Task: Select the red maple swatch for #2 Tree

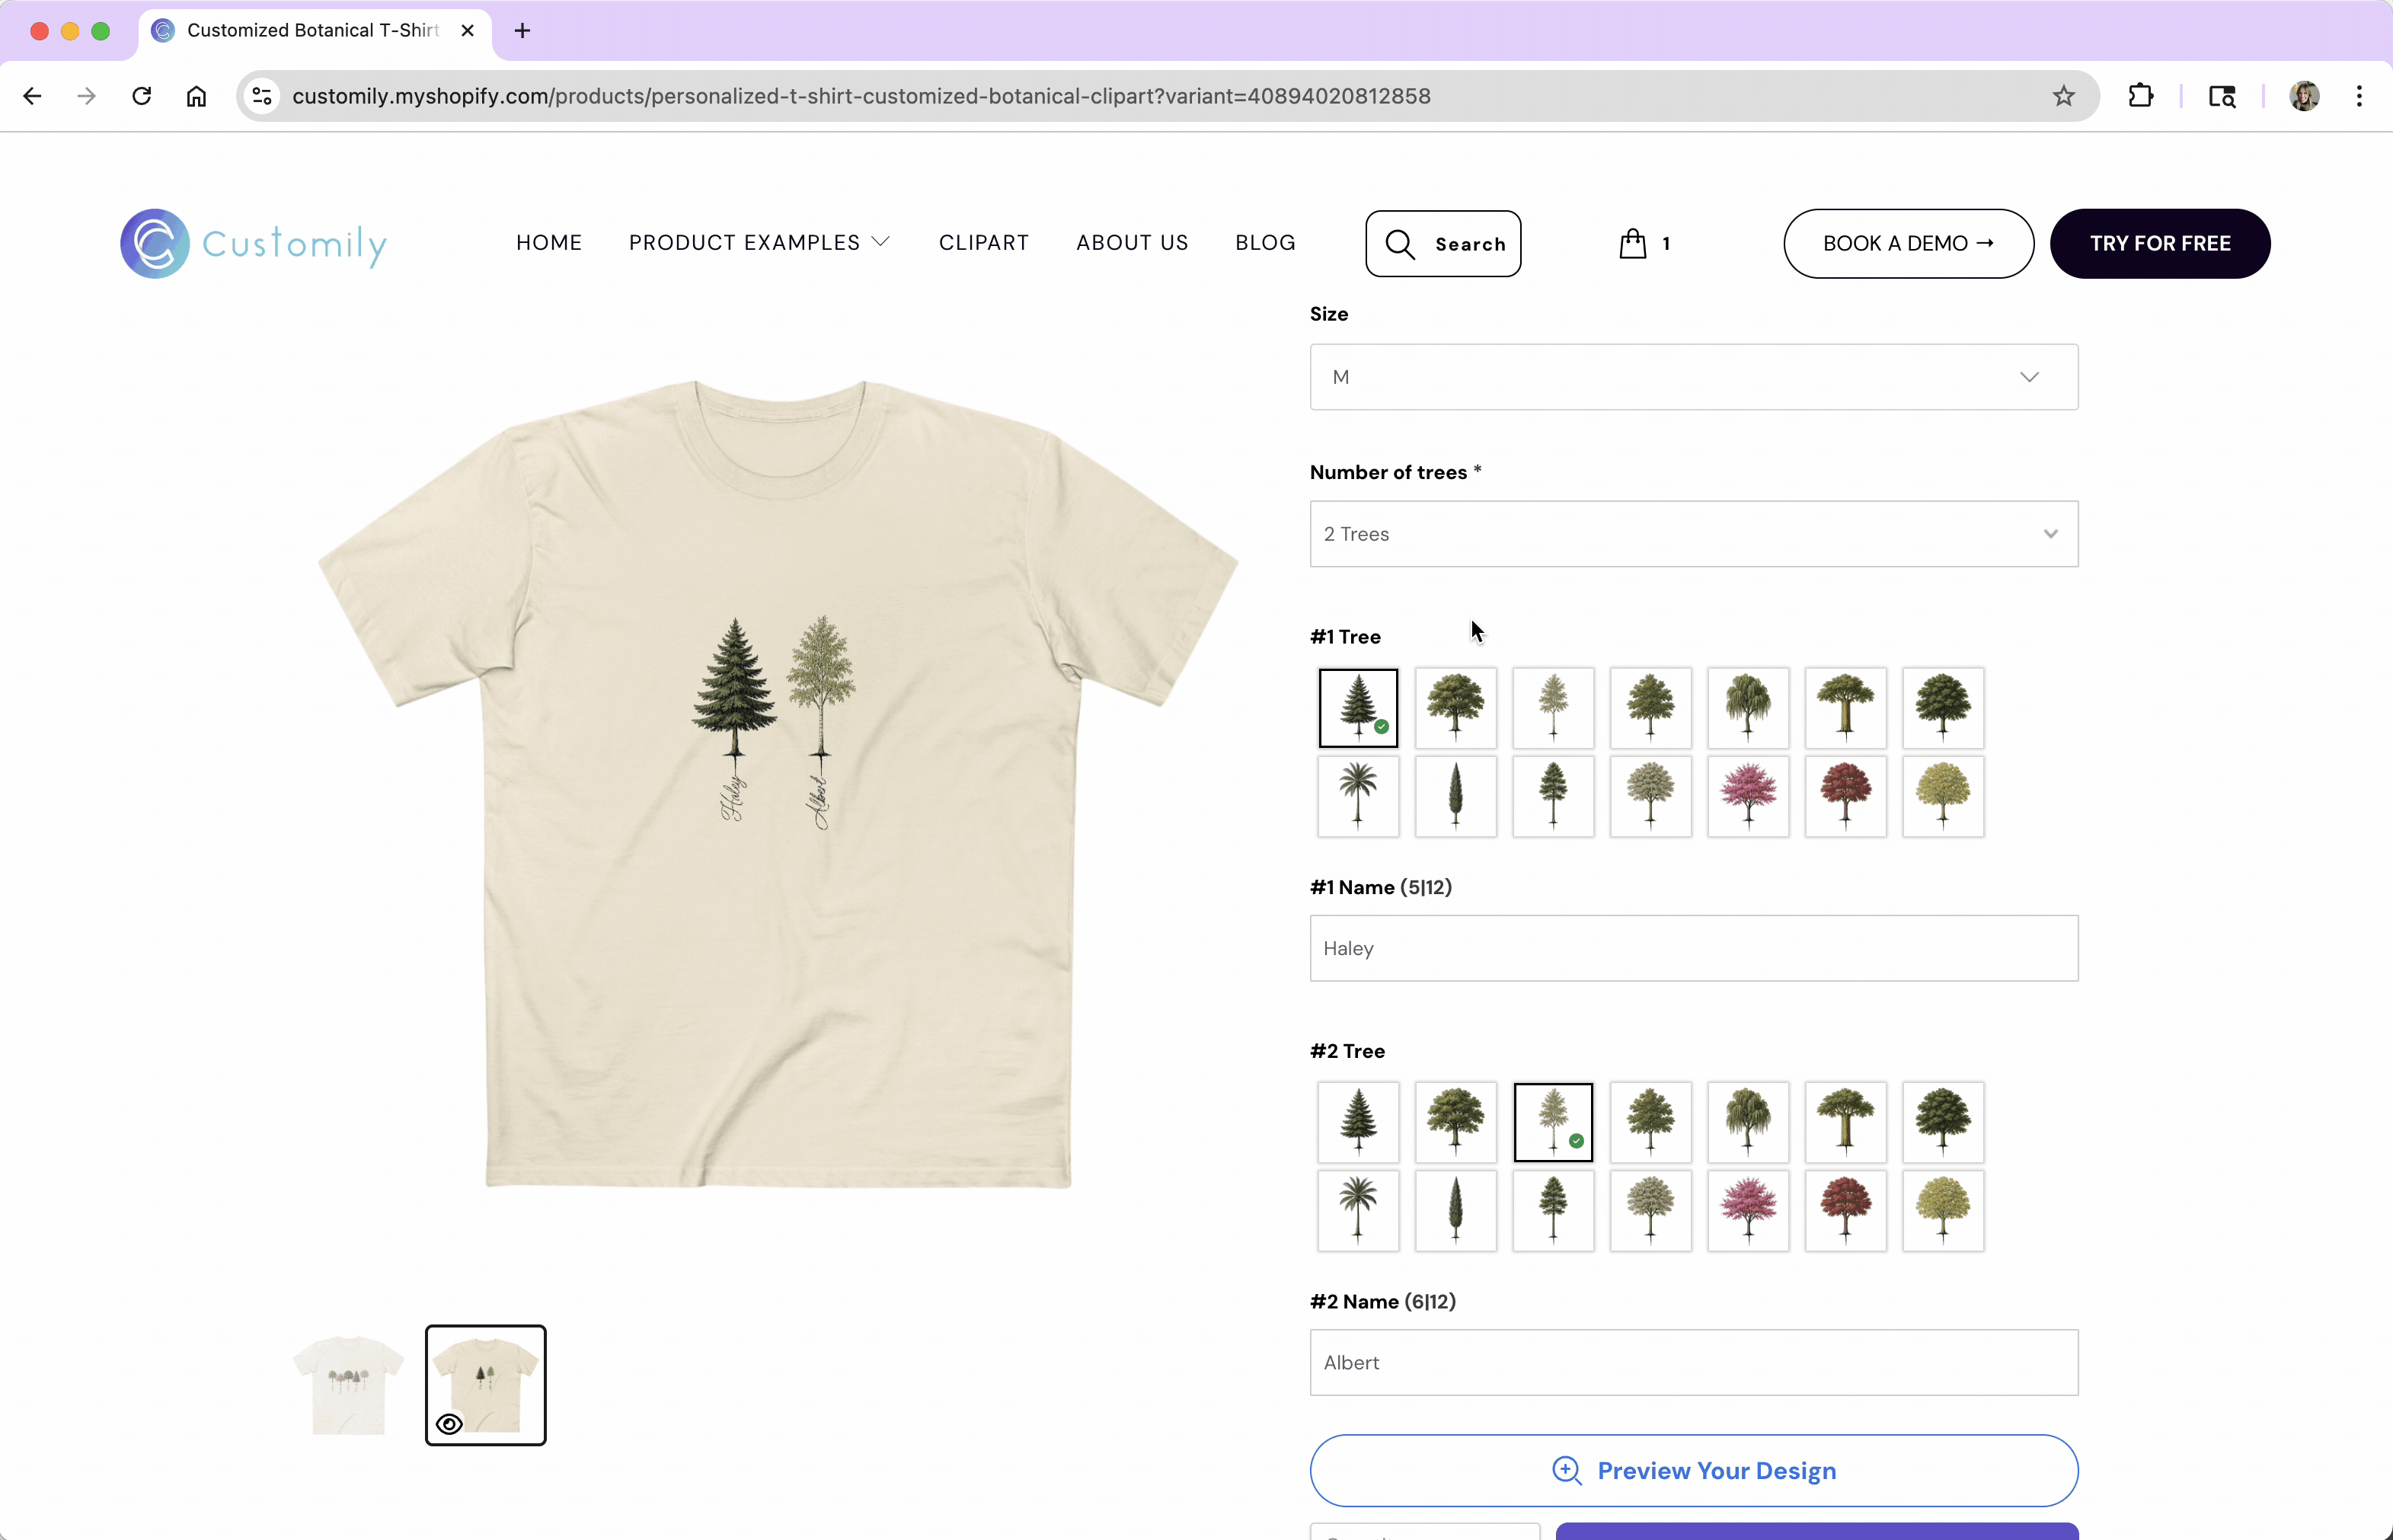Action: coord(1845,1210)
